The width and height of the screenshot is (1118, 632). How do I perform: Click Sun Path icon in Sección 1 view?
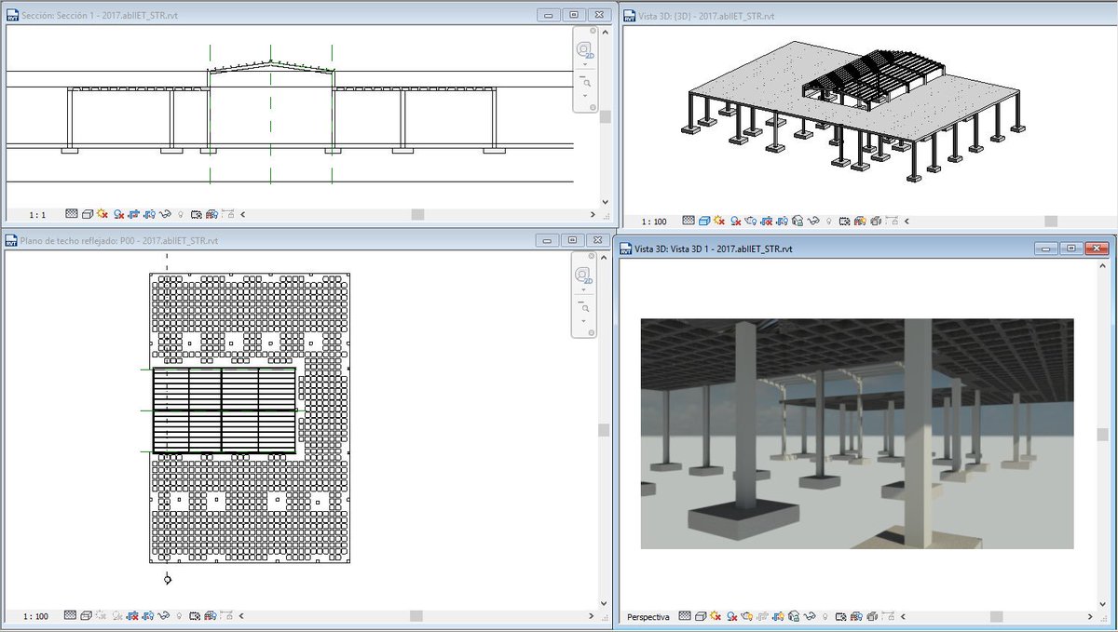click(x=102, y=214)
